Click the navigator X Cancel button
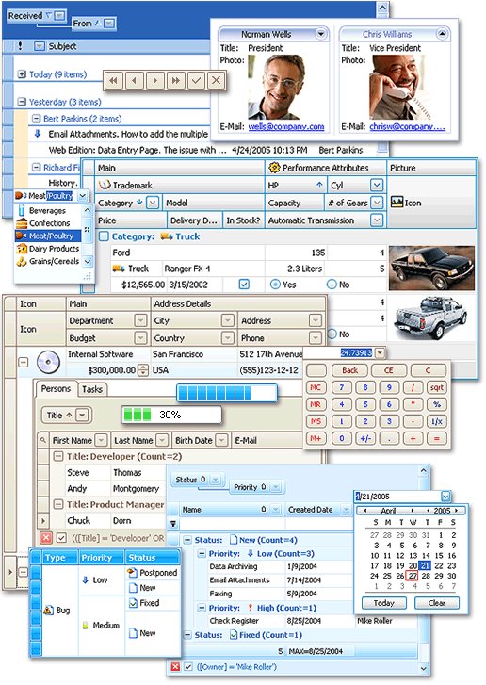The width and height of the screenshot is (486, 685). (x=216, y=80)
